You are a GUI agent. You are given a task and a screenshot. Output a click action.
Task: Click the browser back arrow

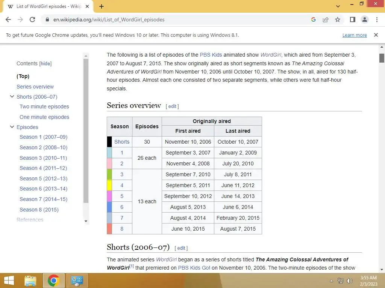pos(8,19)
